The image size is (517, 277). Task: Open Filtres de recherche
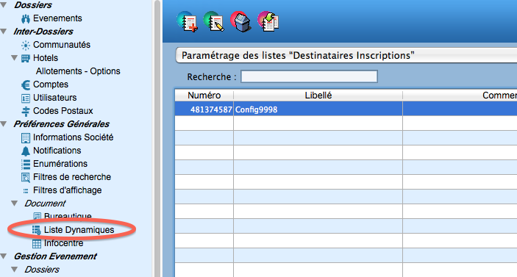pyautogui.click(x=72, y=177)
